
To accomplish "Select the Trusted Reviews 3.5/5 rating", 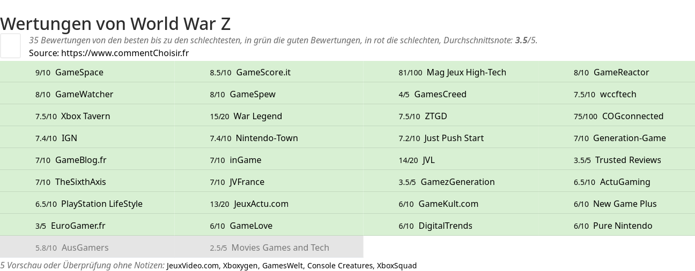I will pos(617,160).
